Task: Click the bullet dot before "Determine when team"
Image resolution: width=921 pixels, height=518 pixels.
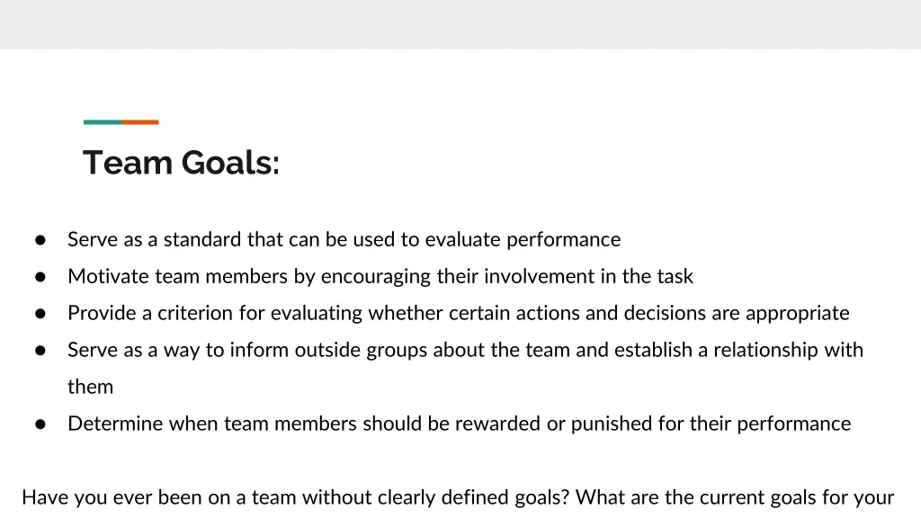Action: click(x=40, y=424)
